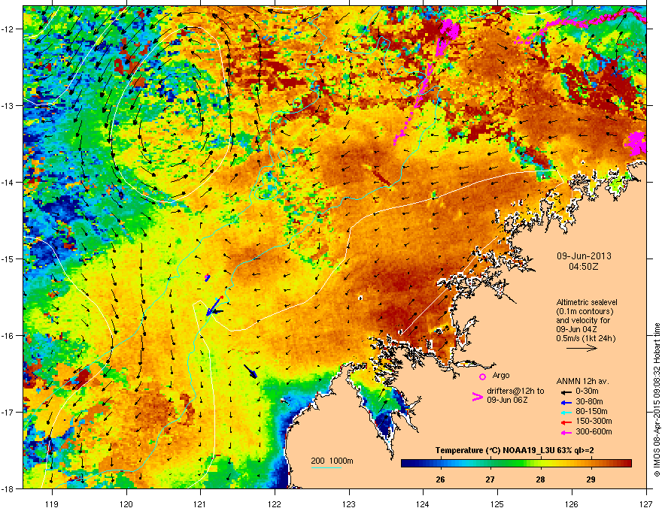Viewport: 662px width, 511px height.
Task: Click latitude label -16 on the left axis
Action: tap(8, 336)
